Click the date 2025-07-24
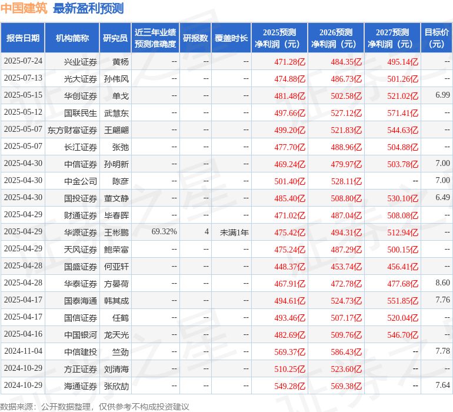This screenshot has height=412, width=453. (x=23, y=61)
